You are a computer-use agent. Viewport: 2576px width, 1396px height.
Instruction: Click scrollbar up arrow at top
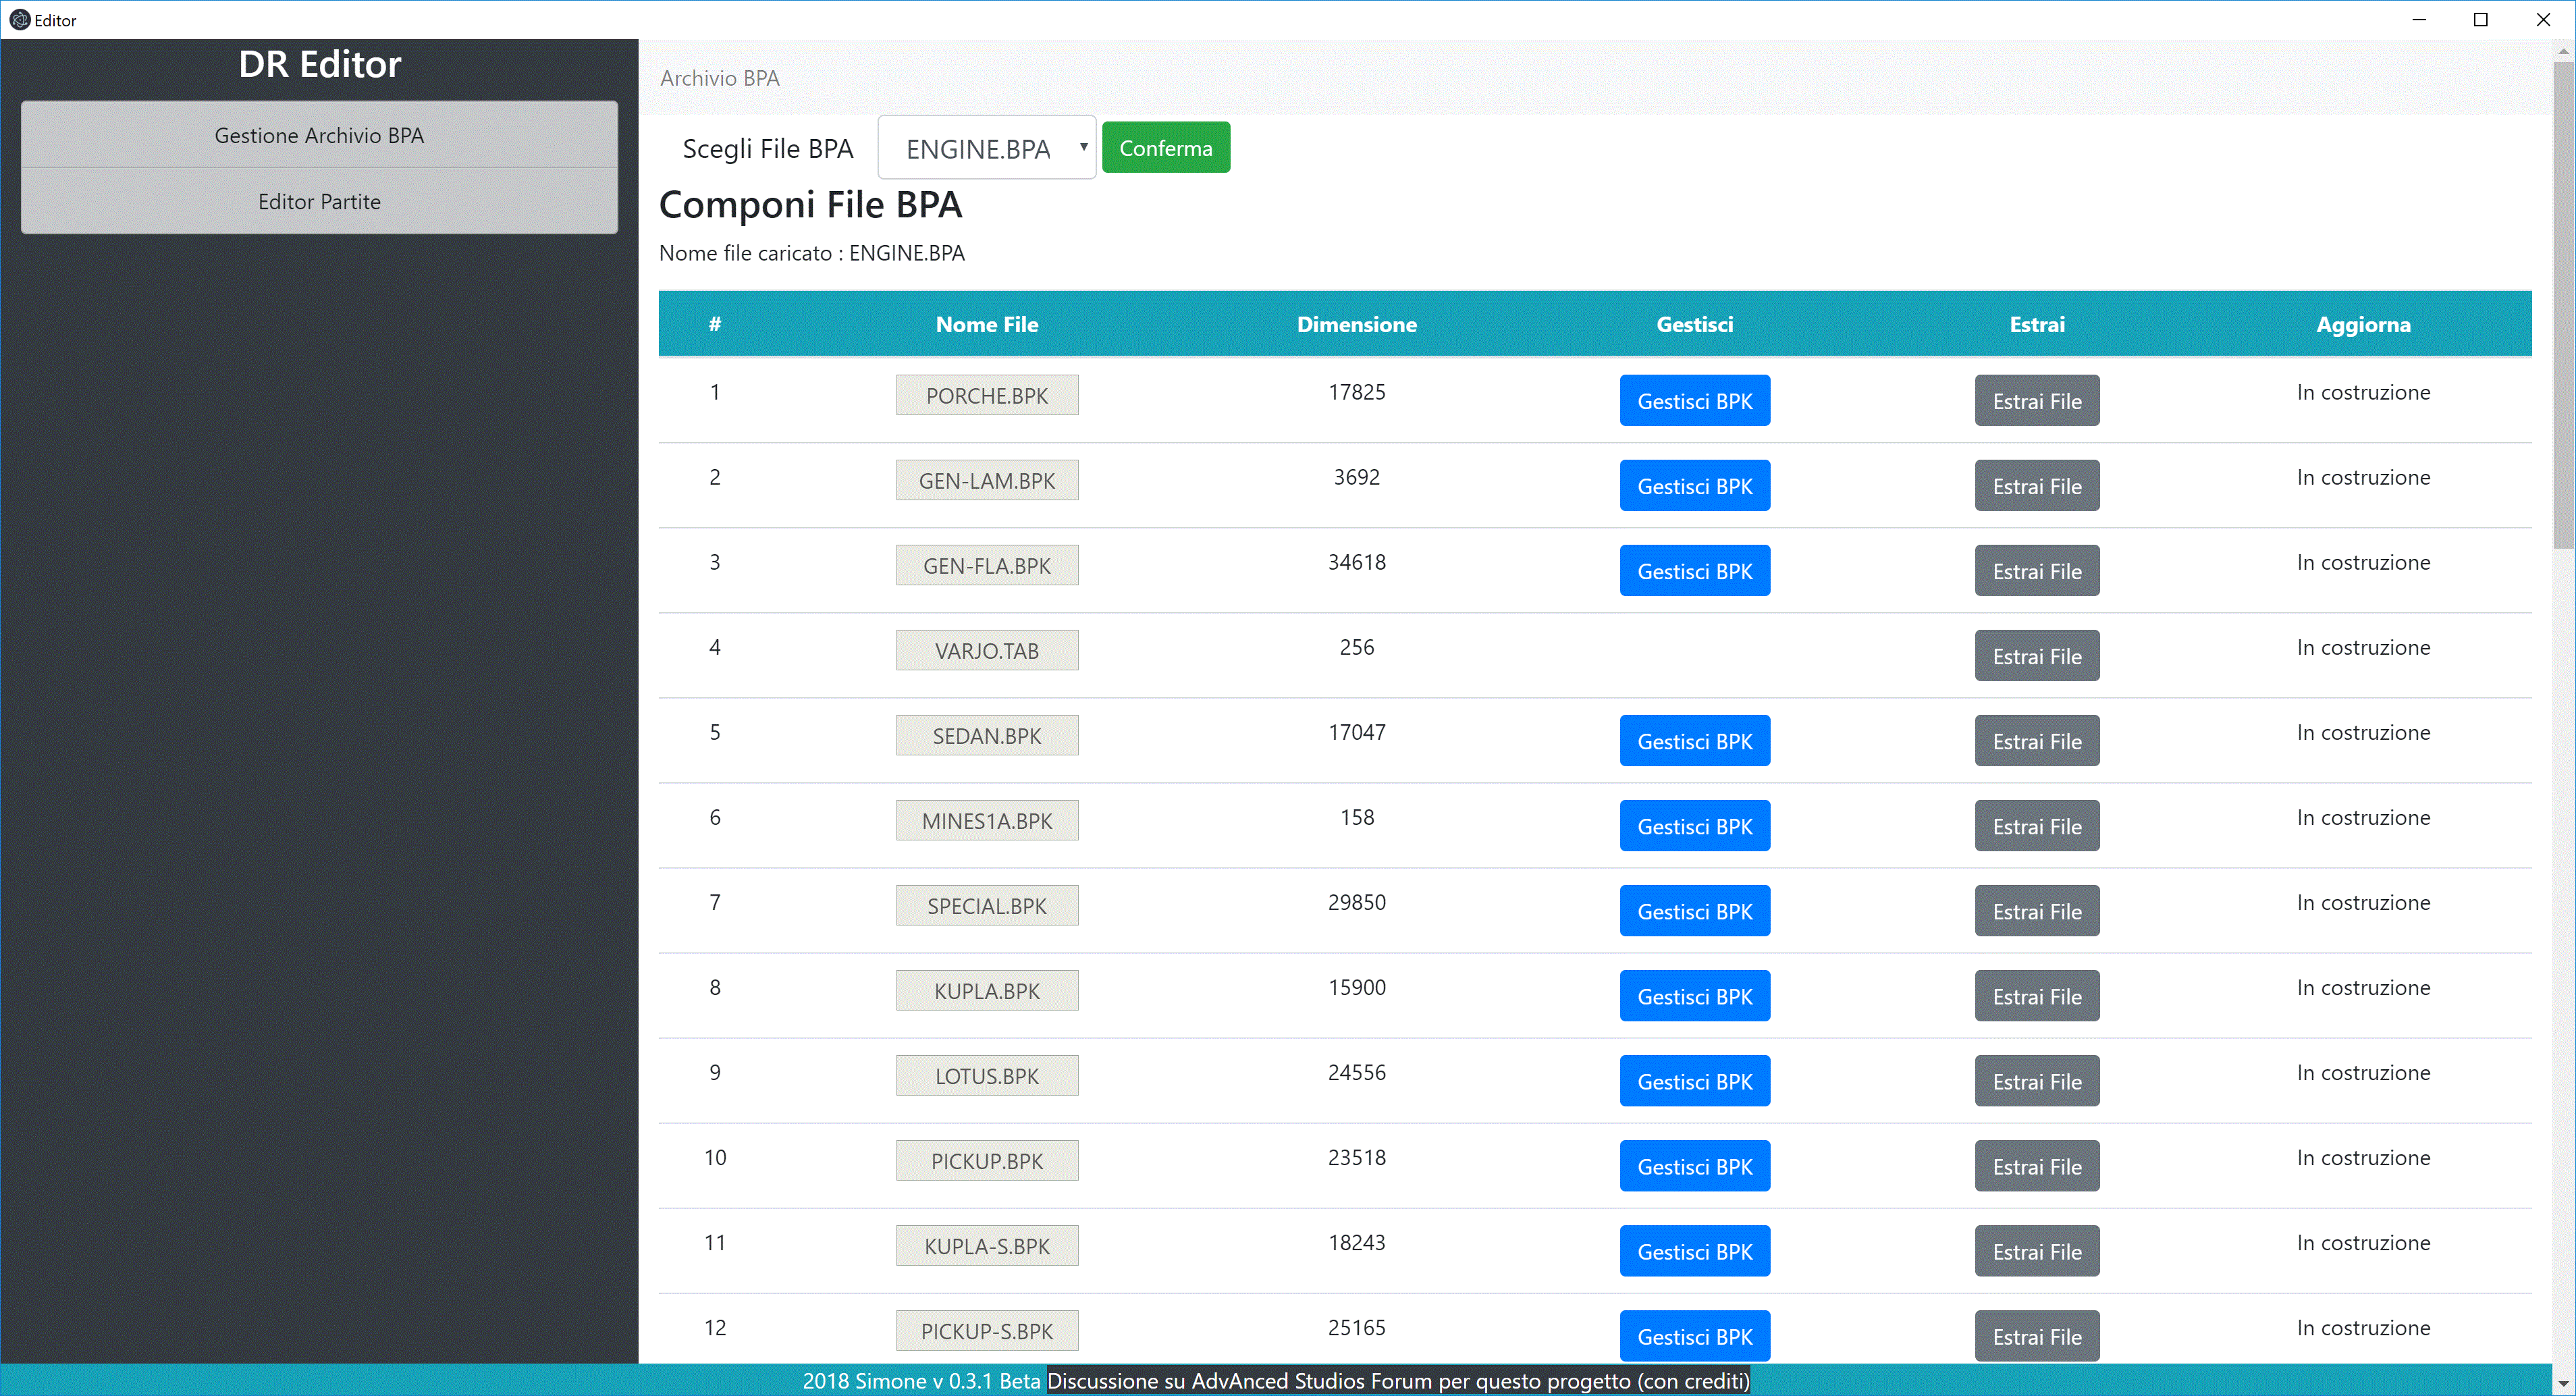click(x=2563, y=51)
